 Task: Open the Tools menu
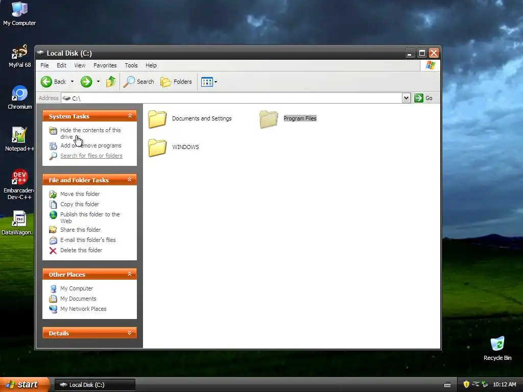click(x=131, y=65)
